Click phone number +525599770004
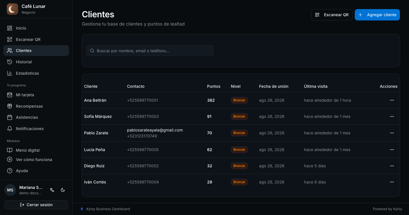Image resolution: width=409 pixels, height=215 pixels. coord(143,182)
